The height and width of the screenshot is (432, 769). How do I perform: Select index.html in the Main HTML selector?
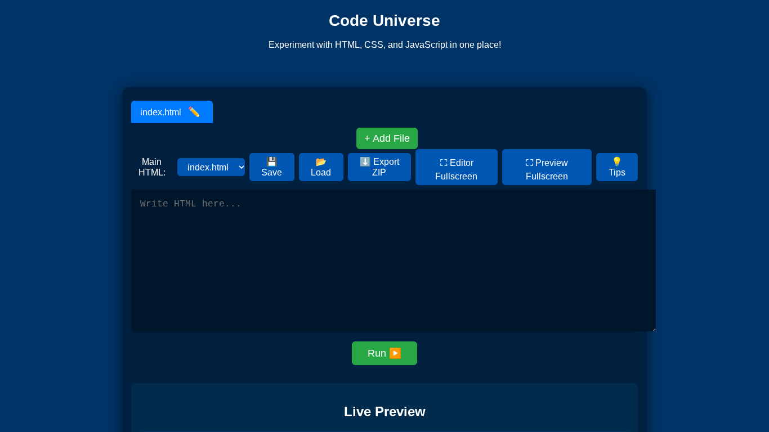click(211, 167)
